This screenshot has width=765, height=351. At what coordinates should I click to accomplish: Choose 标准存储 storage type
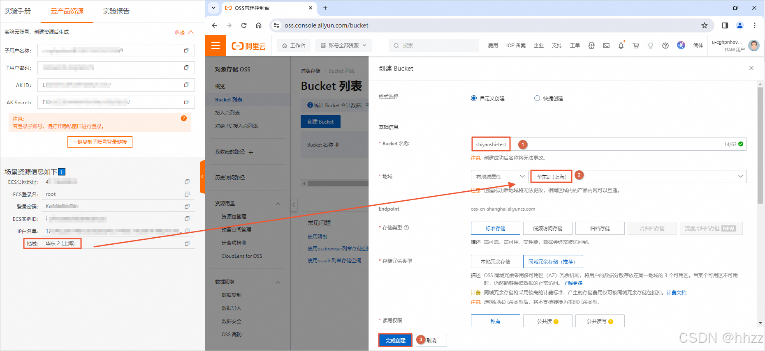tap(496, 228)
